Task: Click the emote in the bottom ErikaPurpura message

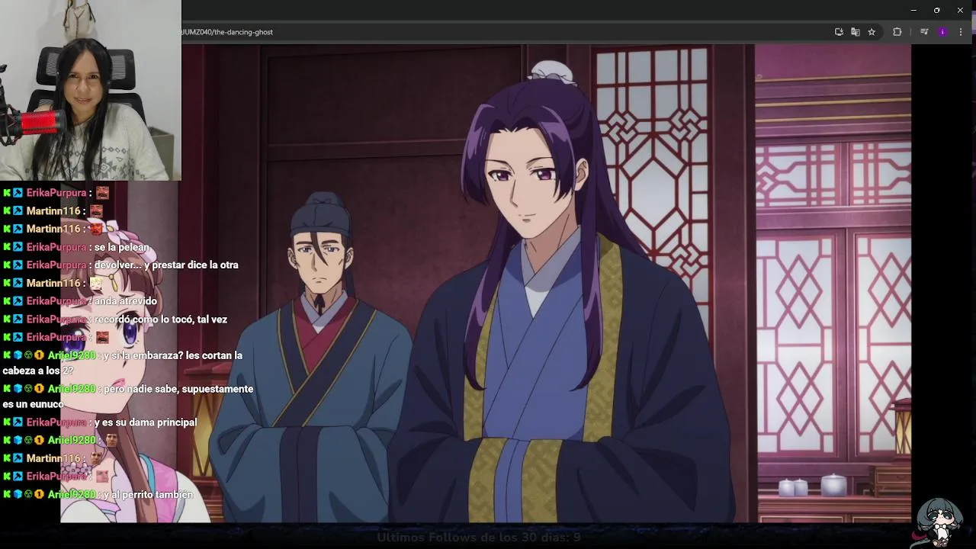Action: click(x=102, y=477)
